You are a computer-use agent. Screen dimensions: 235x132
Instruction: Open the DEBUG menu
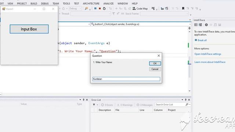click(45, 3)
